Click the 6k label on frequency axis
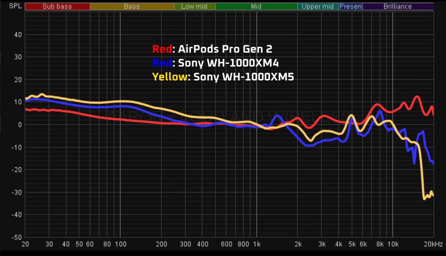Image resolution: width=446 pixels, height=256 pixels. tap(363, 244)
